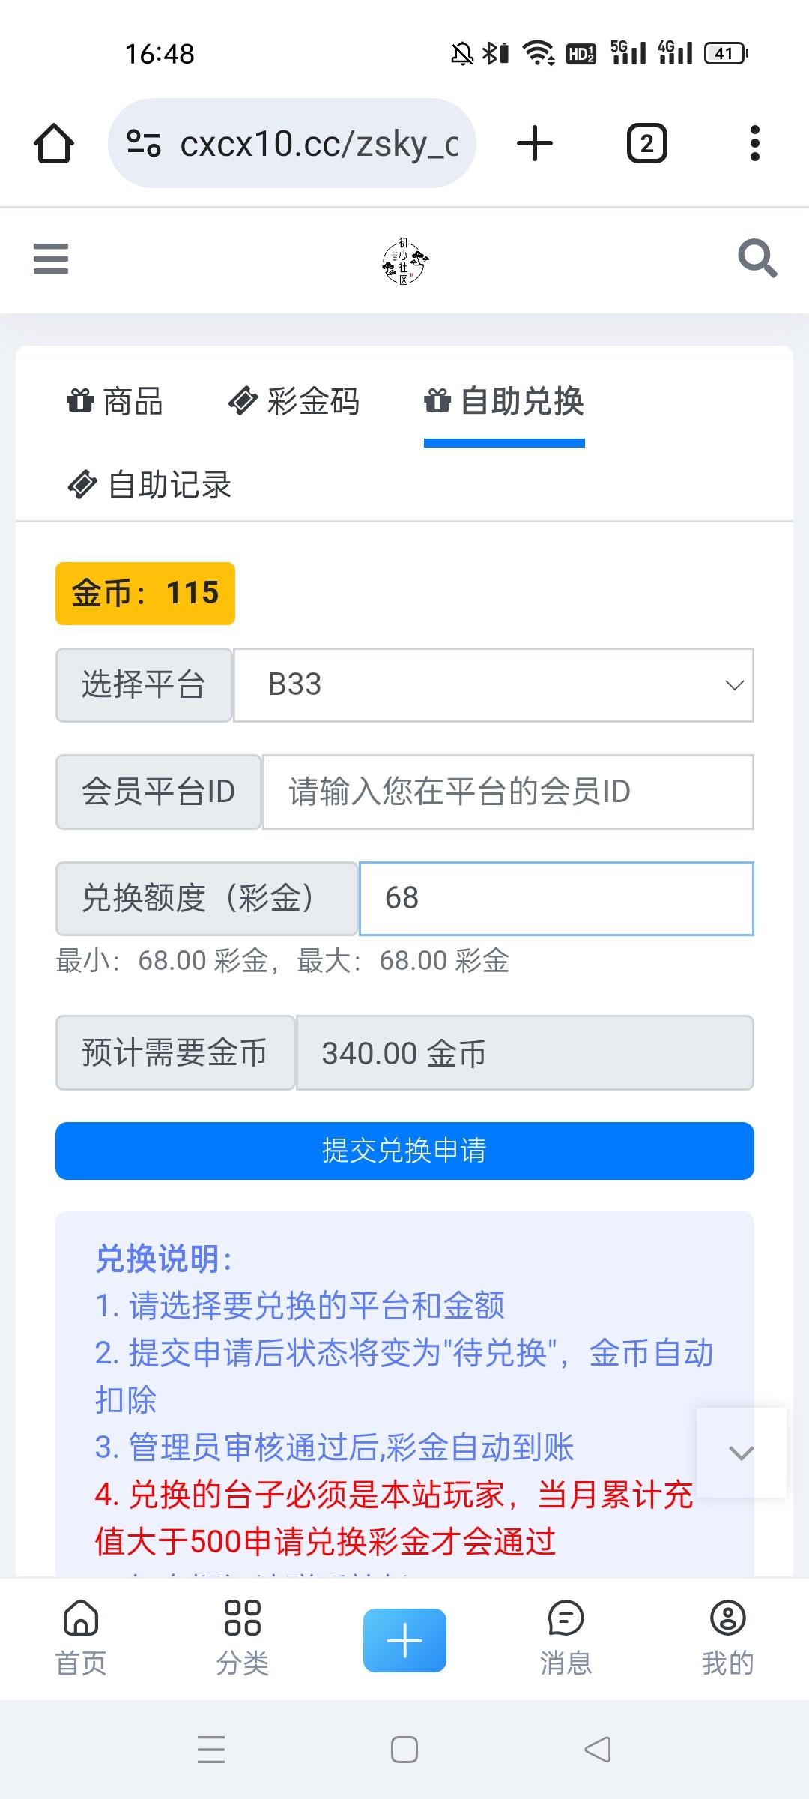Open new tab with plus icon
Viewport: 809px width, 1799px height.
tap(535, 143)
